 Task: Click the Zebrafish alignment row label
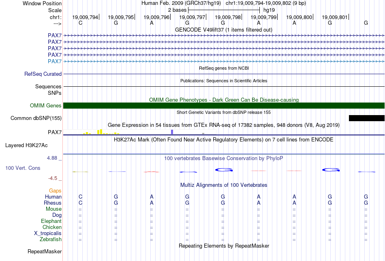pos(51,239)
